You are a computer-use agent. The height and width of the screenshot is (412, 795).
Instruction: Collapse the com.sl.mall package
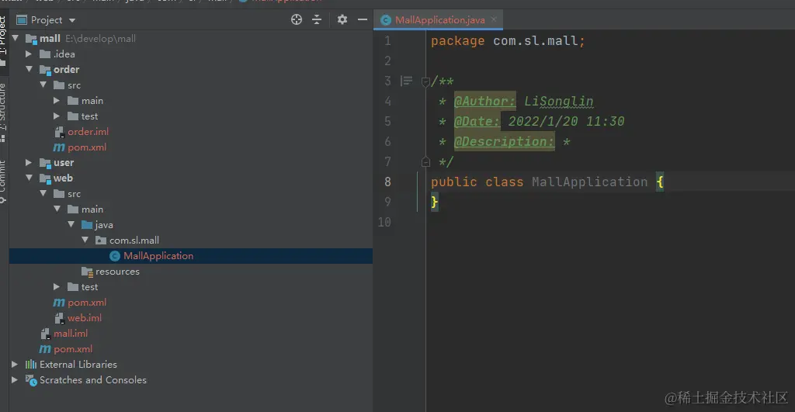click(85, 240)
